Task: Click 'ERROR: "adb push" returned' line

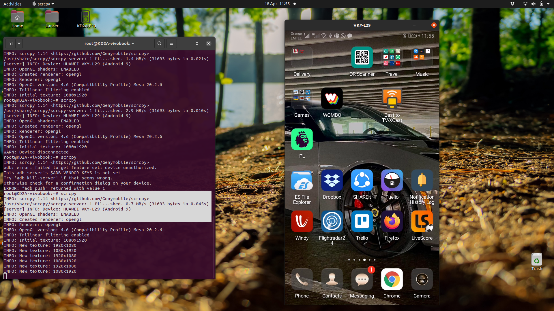Action: [x=54, y=188]
